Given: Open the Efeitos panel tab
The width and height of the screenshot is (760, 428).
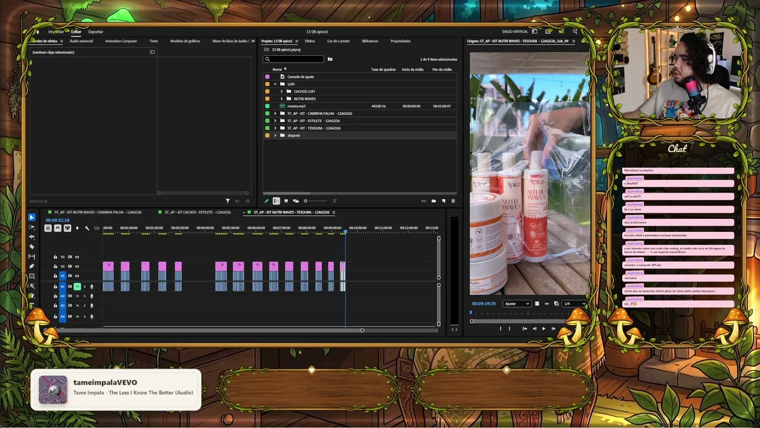Looking at the screenshot, I should tap(310, 41).
